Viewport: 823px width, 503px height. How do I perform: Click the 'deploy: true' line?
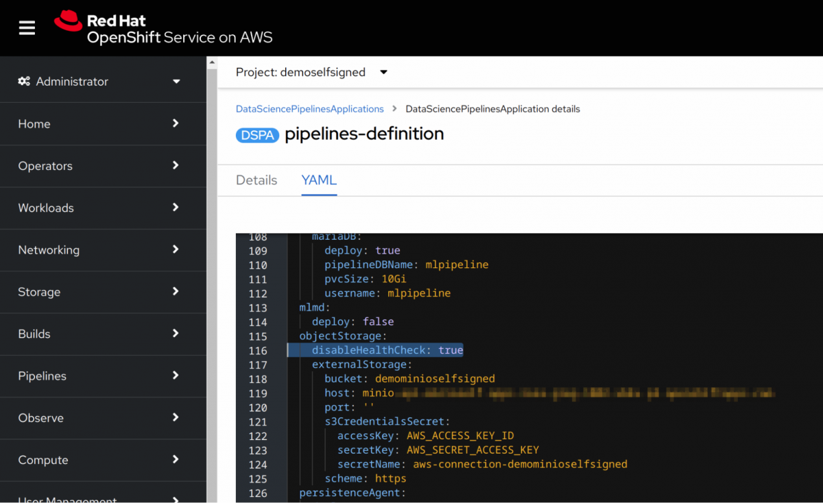362,250
